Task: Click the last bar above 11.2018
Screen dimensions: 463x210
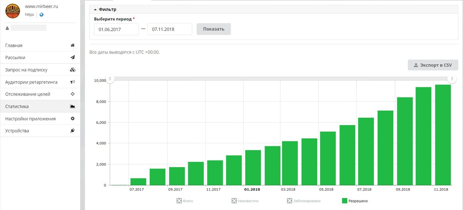Action: pyautogui.click(x=443, y=135)
